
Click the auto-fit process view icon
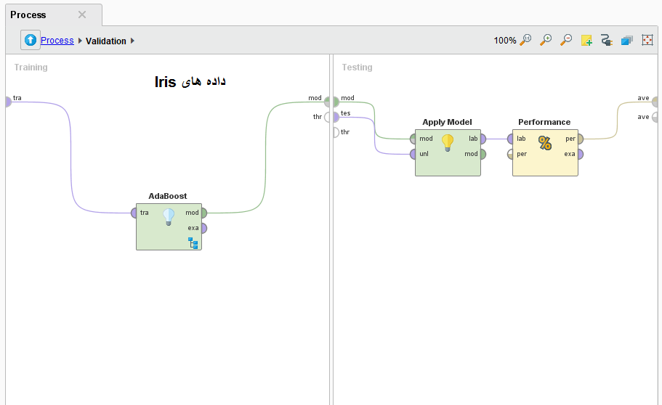(x=647, y=41)
